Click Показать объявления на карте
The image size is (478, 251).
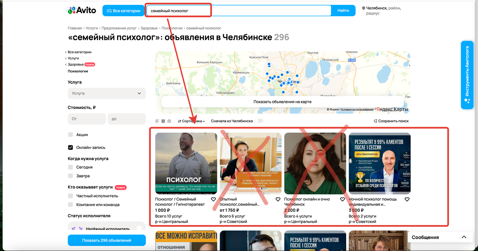pyautogui.click(x=282, y=102)
